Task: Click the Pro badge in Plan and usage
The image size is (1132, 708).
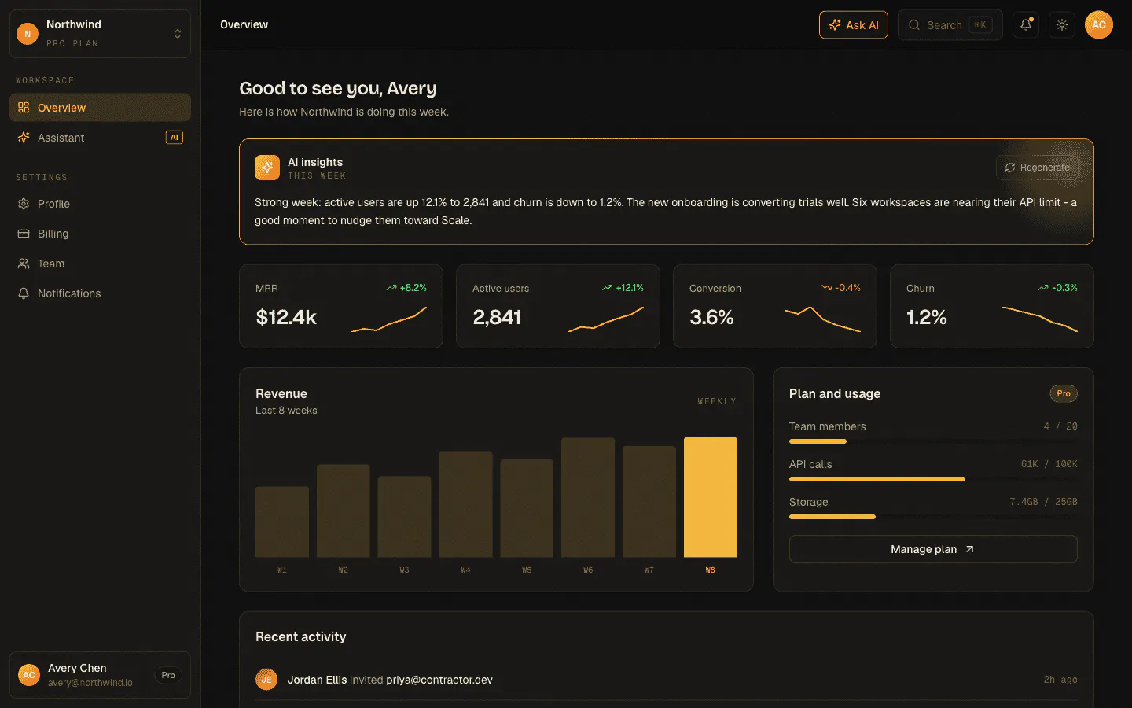Action: (1064, 393)
